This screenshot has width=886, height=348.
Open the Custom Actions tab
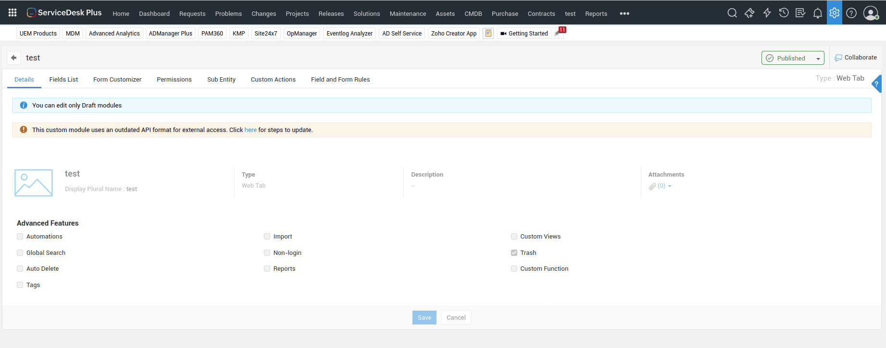tap(273, 79)
